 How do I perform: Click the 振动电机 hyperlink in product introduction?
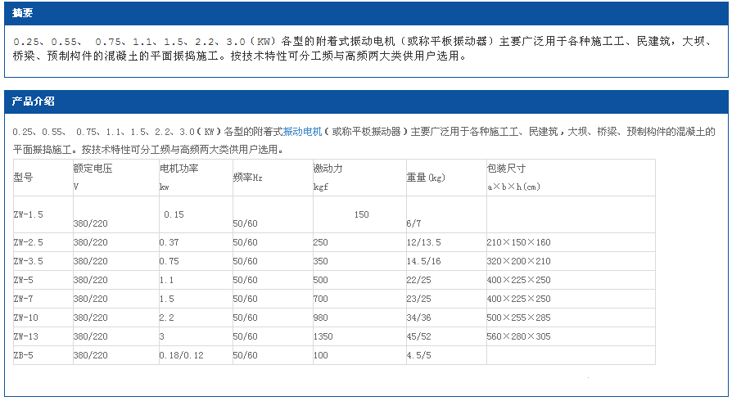click(x=301, y=131)
